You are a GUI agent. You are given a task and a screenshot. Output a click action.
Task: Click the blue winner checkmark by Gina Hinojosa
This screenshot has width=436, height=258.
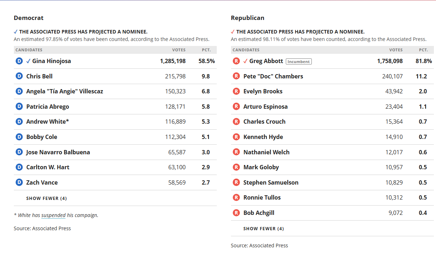click(x=28, y=61)
